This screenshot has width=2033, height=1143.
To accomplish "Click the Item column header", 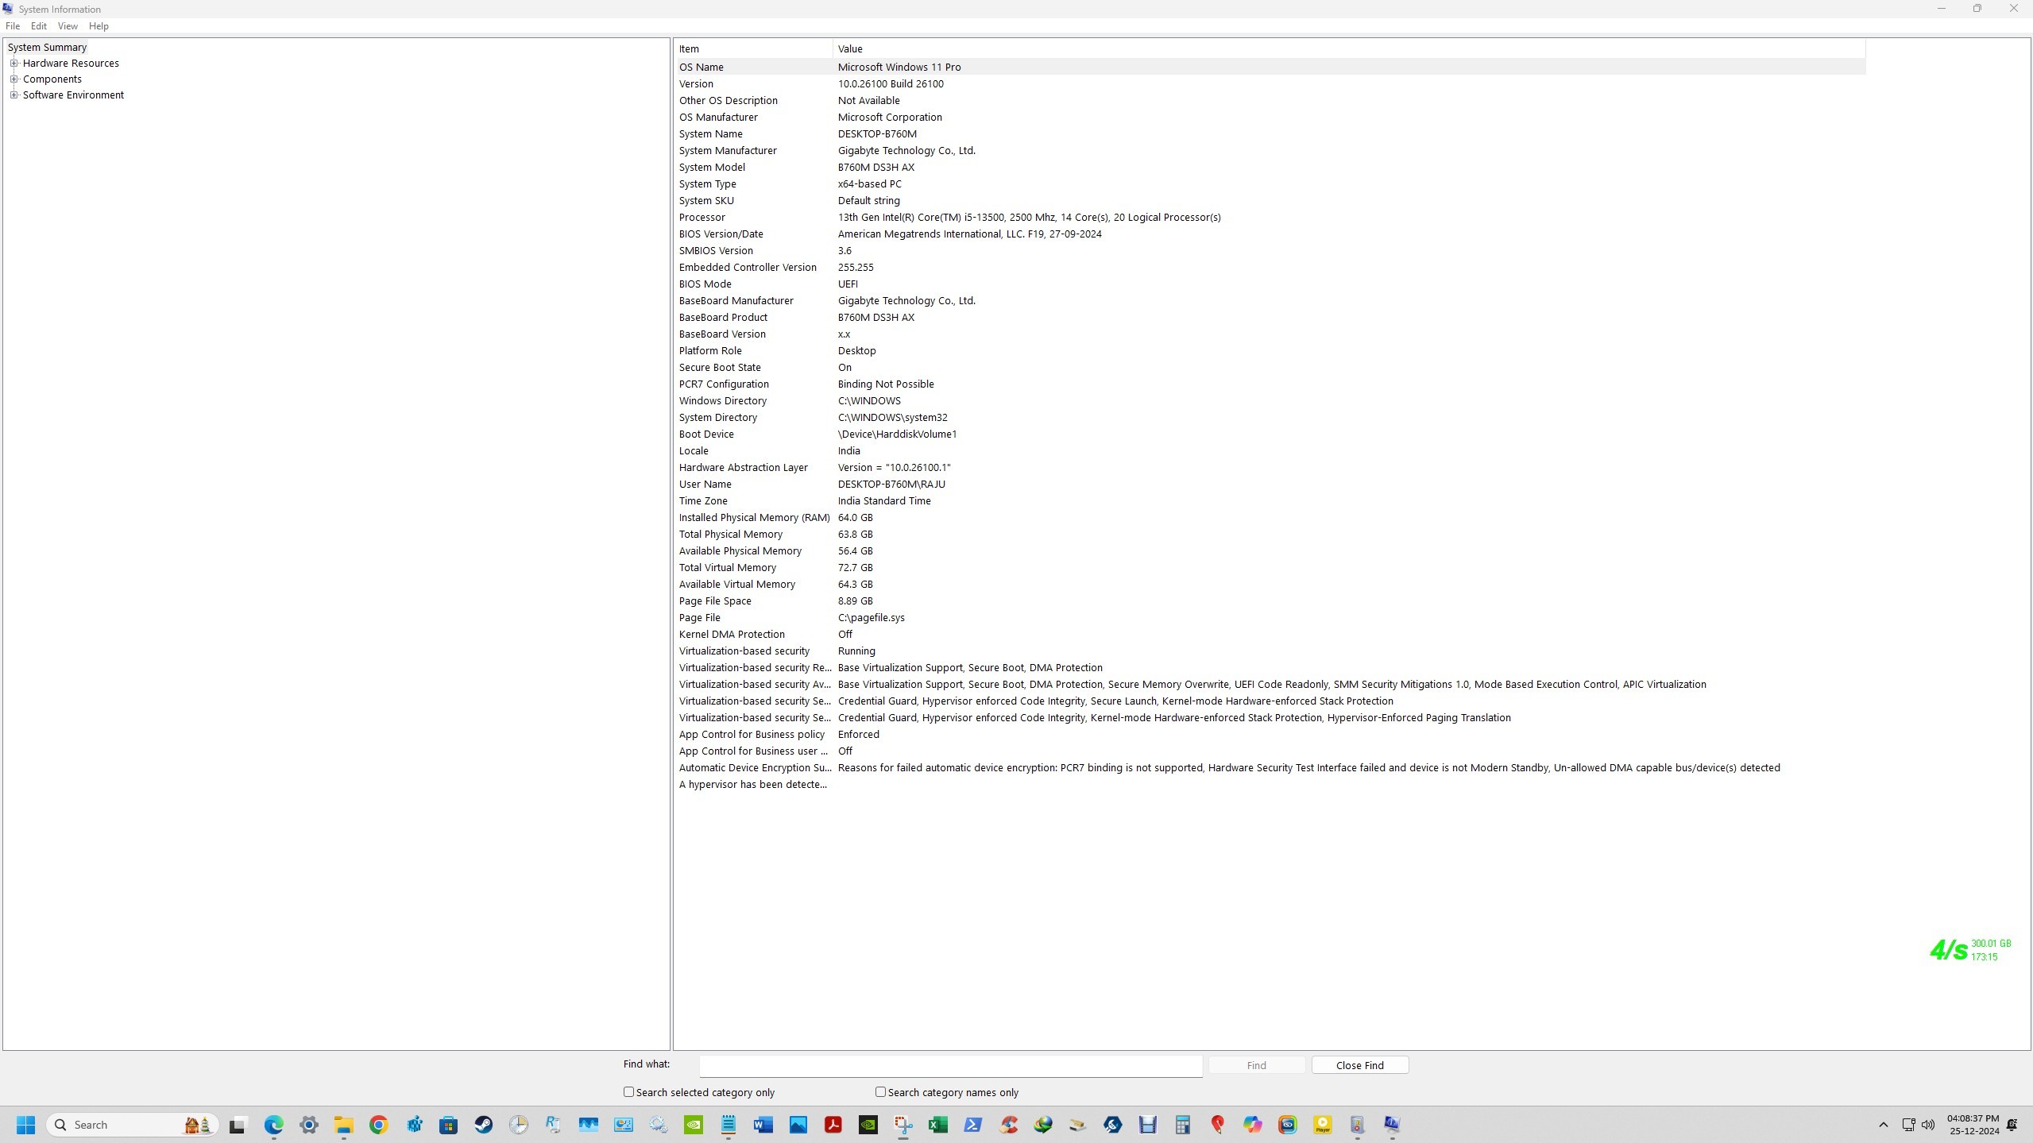I will click(753, 49).
